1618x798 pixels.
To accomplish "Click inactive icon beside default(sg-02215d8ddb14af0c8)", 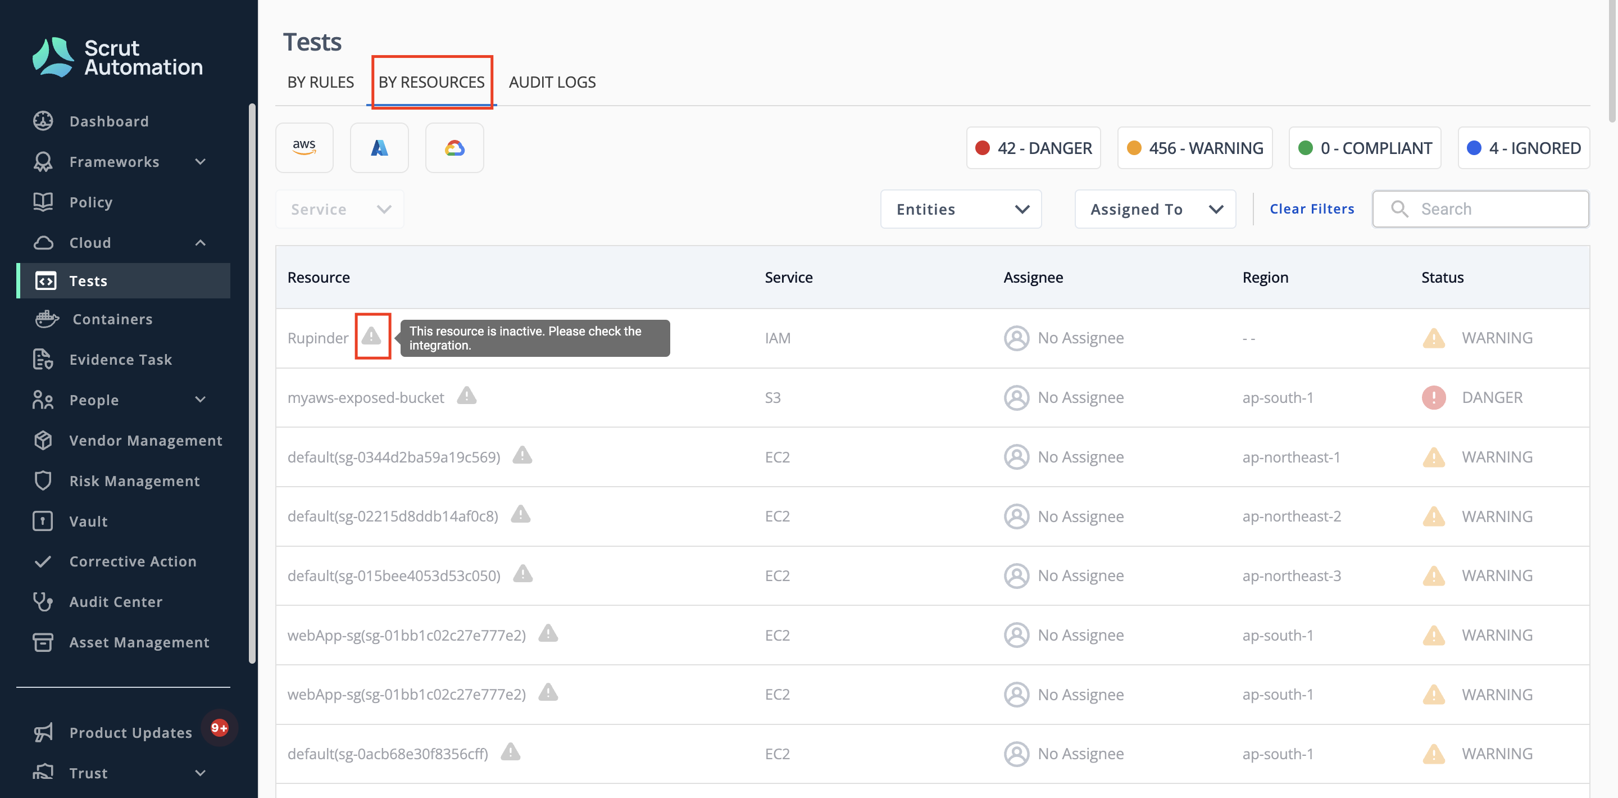I will (521, 515).
